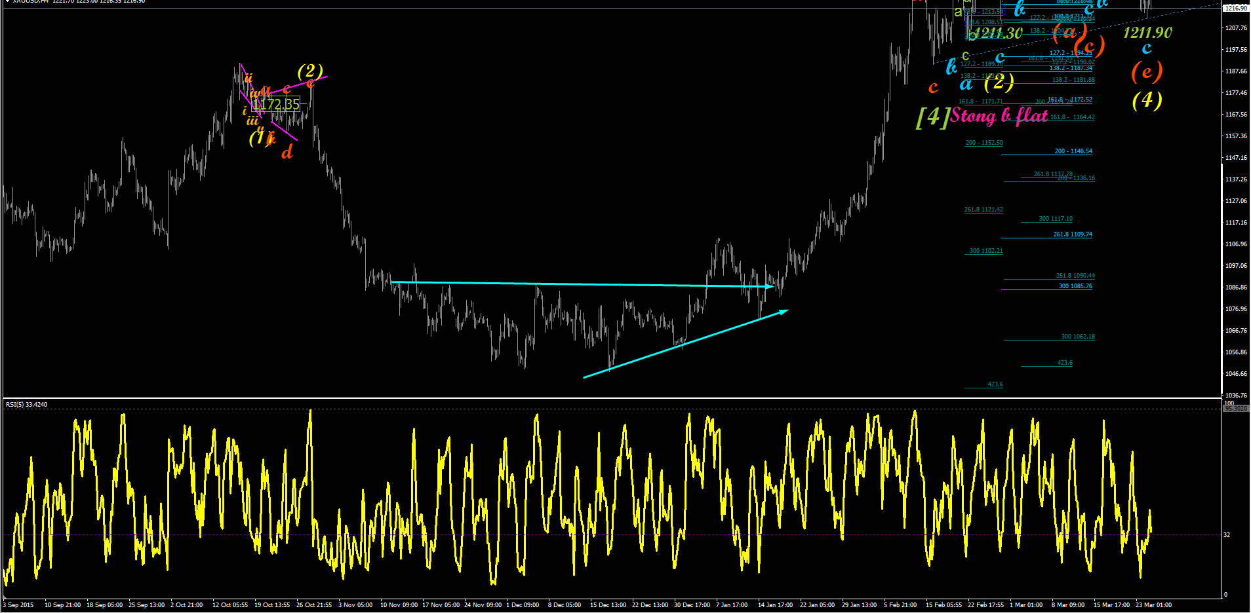Select the Fibonacci level 200 - 1152.50
The image size is (1251, 613).
(x=983, y=143)
